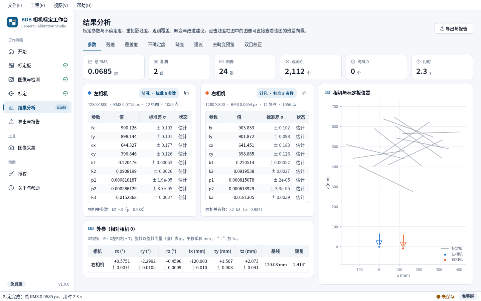The image size is (481, 301).
Task: Click right camera 针孔 · 标准 5 参数 badge
Action: [x=277, y=93]
